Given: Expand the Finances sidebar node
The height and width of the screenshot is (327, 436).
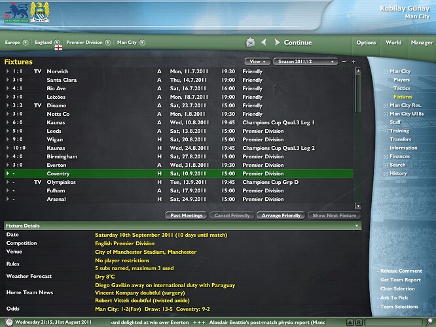Looking at the screenshot, I should [386, 157].
